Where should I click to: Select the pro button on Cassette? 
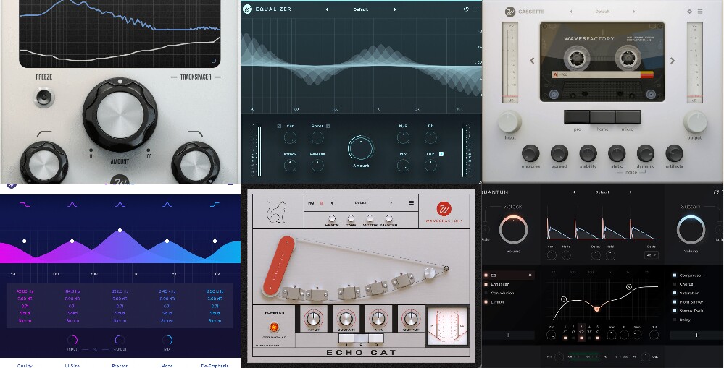pyautogui.click(x=577, y=117)
